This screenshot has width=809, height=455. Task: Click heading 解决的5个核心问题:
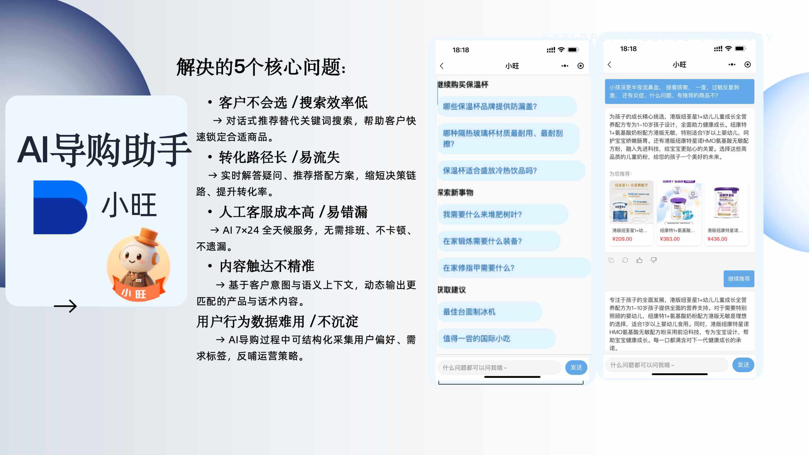pyautogui.click(x=261, y=67)
